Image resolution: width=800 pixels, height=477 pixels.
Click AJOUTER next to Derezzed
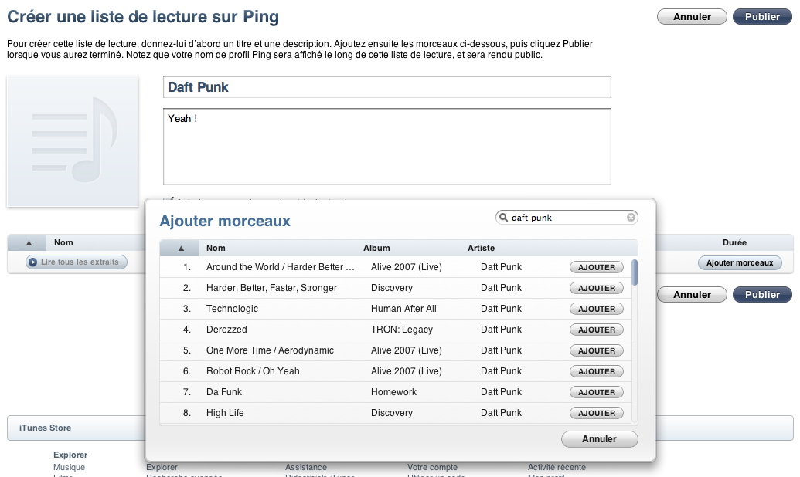click(x=597, y=330)
